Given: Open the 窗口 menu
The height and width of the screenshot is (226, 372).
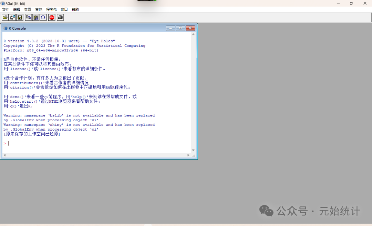Looking at the screenshot, I should point(64,10).
